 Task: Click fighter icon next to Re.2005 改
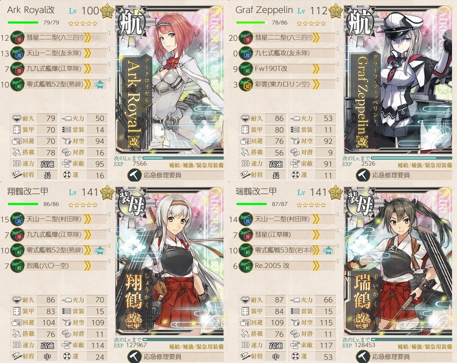pos(245,266)
